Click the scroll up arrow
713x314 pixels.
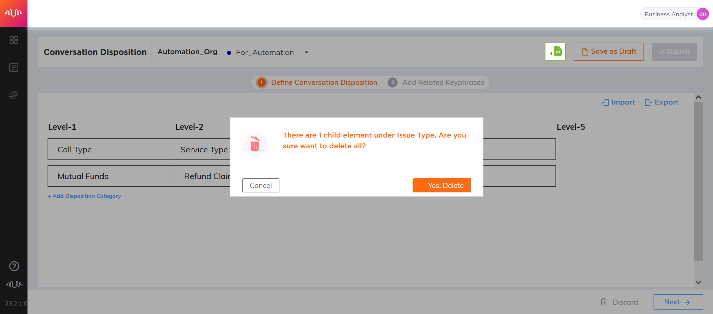click(x=699, y=97)
